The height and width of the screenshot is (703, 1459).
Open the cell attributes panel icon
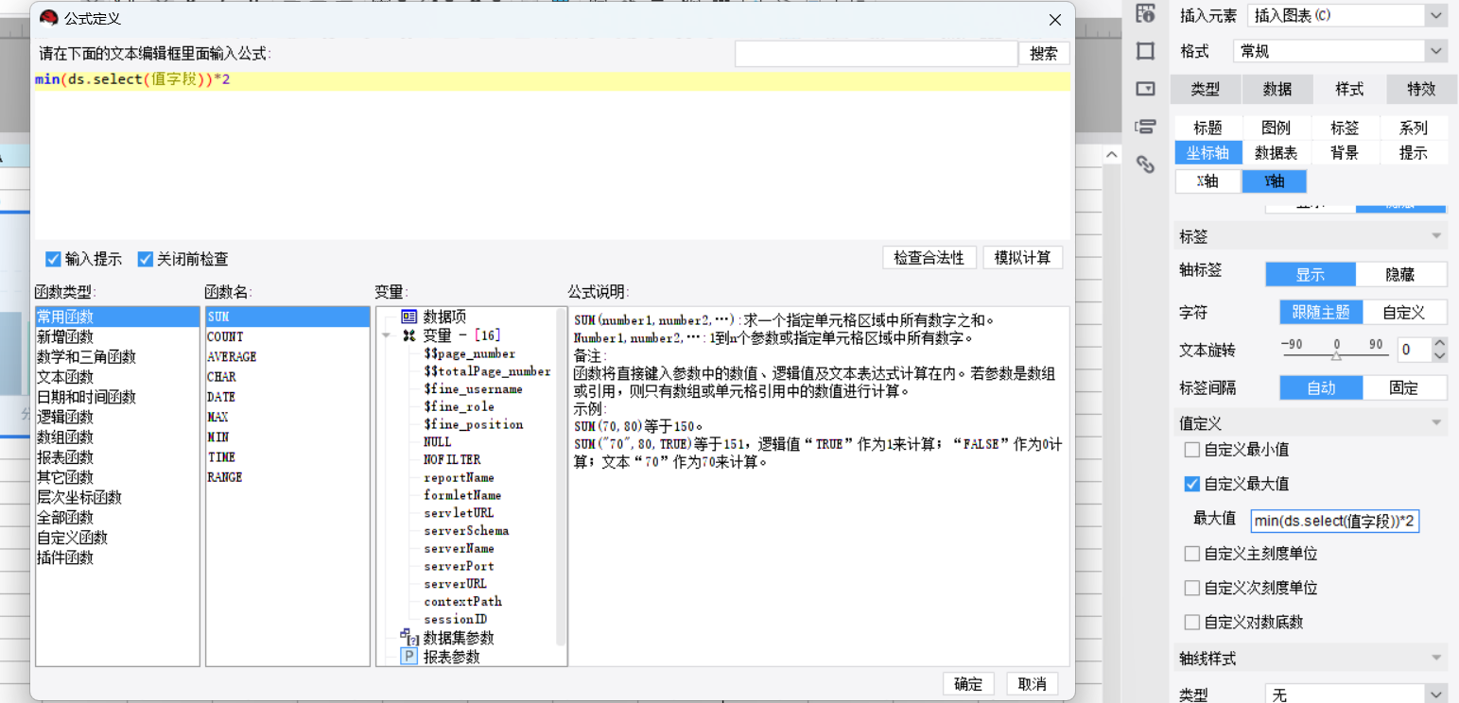[1145, 13]
